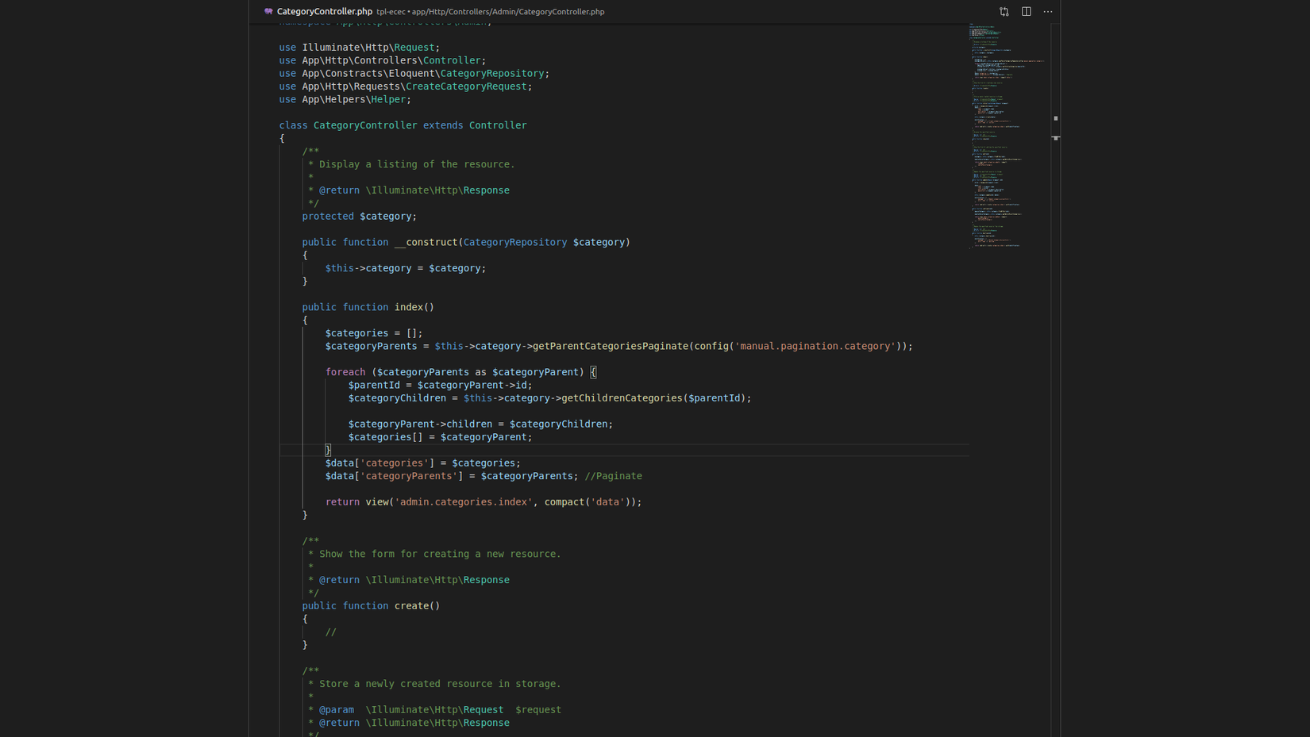The width and height of the screenshot is (1310, 737).
Task: Click the foreach keyword
Action: pos(345,372)
